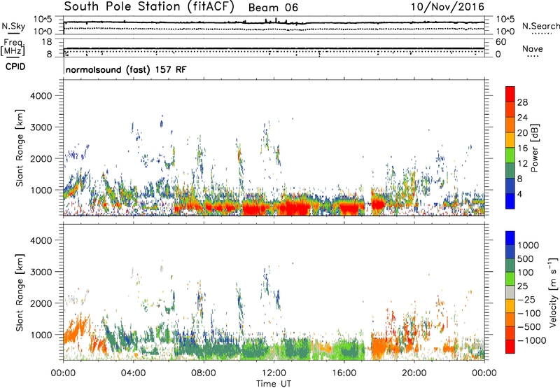Click the '3000' tick on velocity panel
Screen dimensions: 560x388
(x=41, y=272)
